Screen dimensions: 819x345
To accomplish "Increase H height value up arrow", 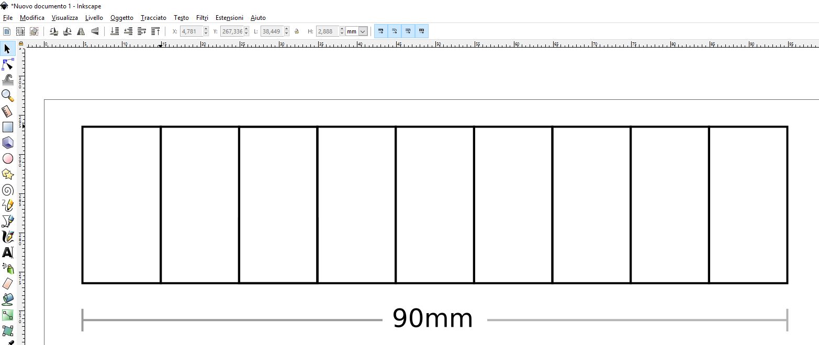I will point(342,29).
